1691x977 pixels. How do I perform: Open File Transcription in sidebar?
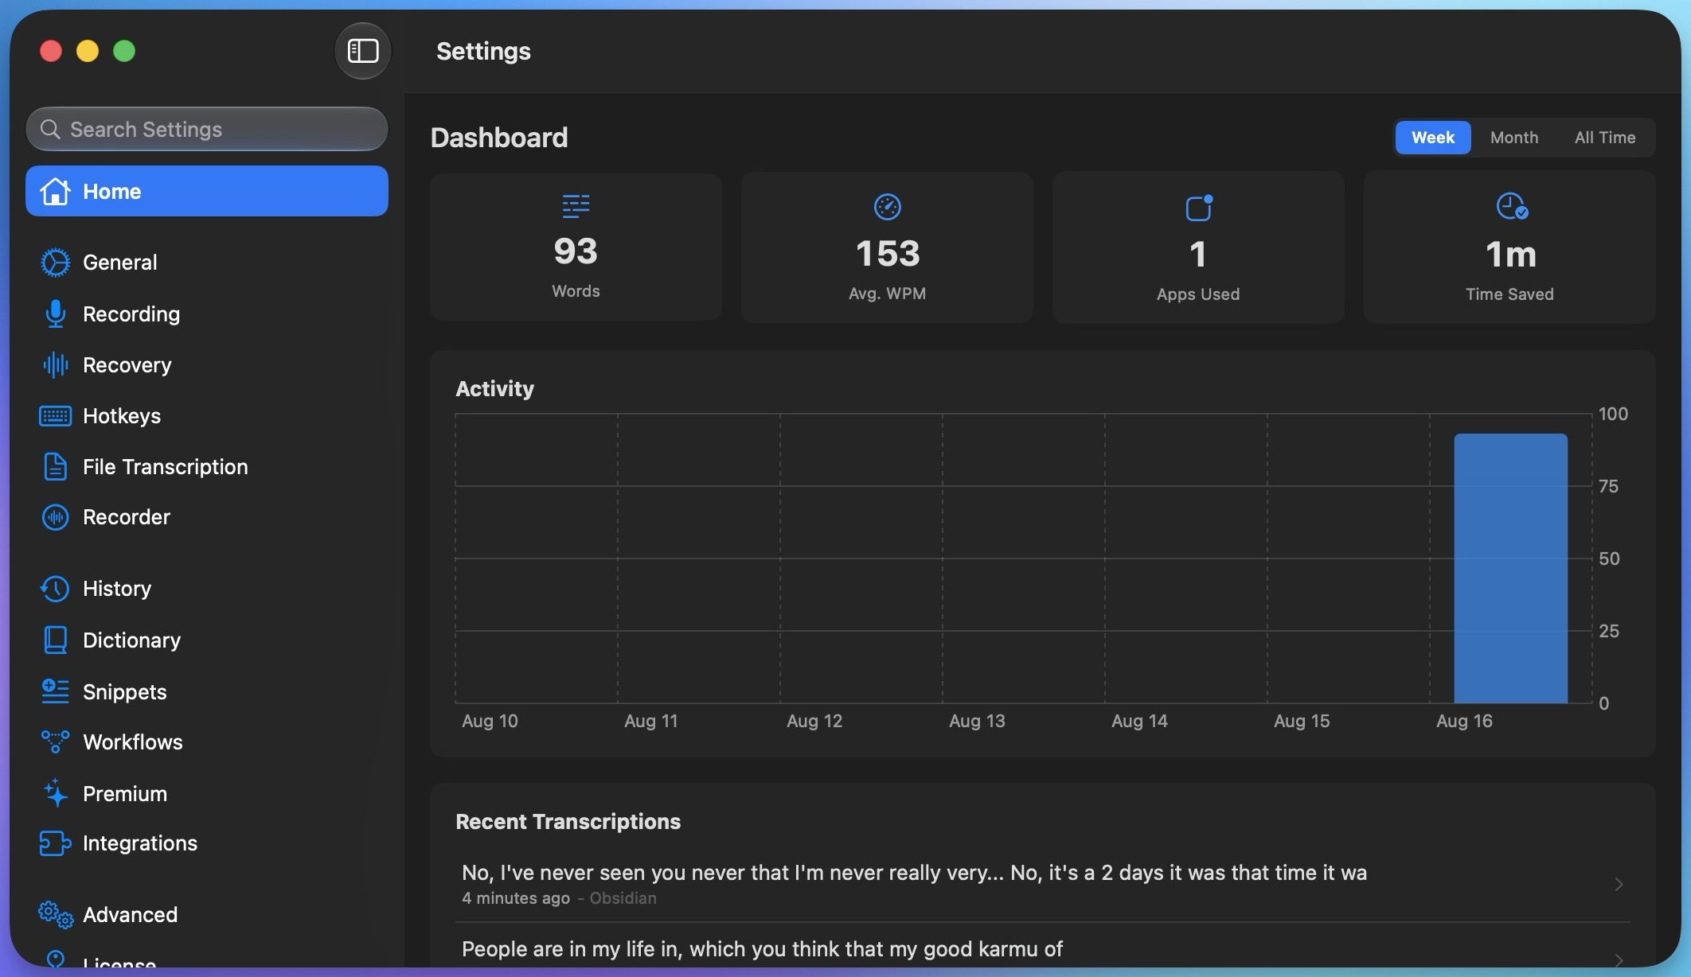pyautogui.click(x=207, y=467)
